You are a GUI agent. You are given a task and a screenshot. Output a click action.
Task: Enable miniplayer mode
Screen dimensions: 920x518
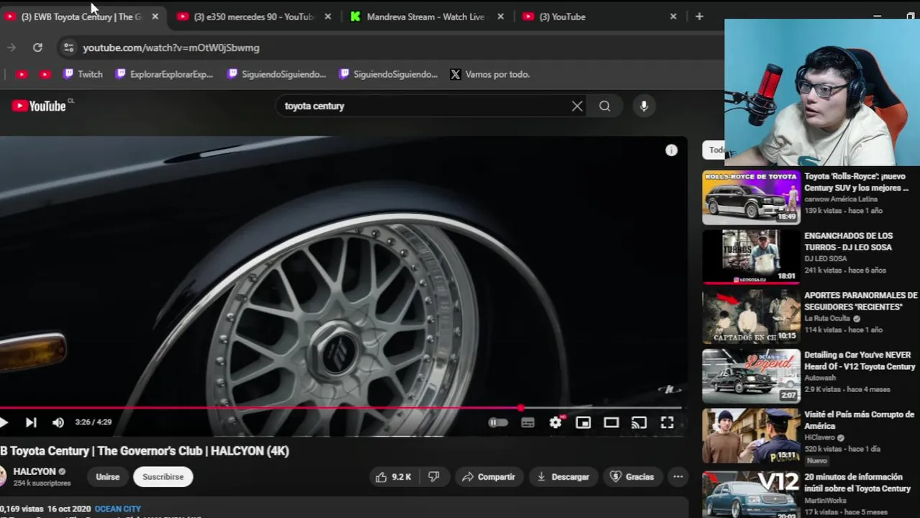pos(583,422)
